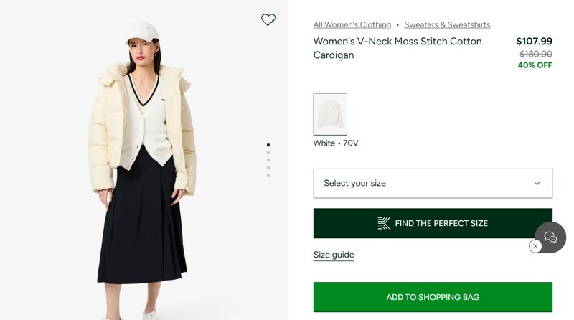Viewport: 574px width, 320px height.
Task: Click the 40% OFF discount label
Action: pos(535,65)
